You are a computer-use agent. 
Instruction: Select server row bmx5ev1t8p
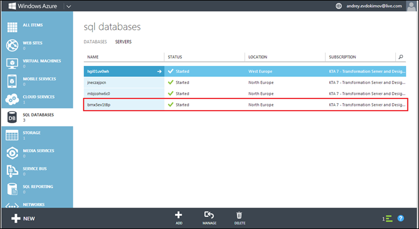click(245, 105)
